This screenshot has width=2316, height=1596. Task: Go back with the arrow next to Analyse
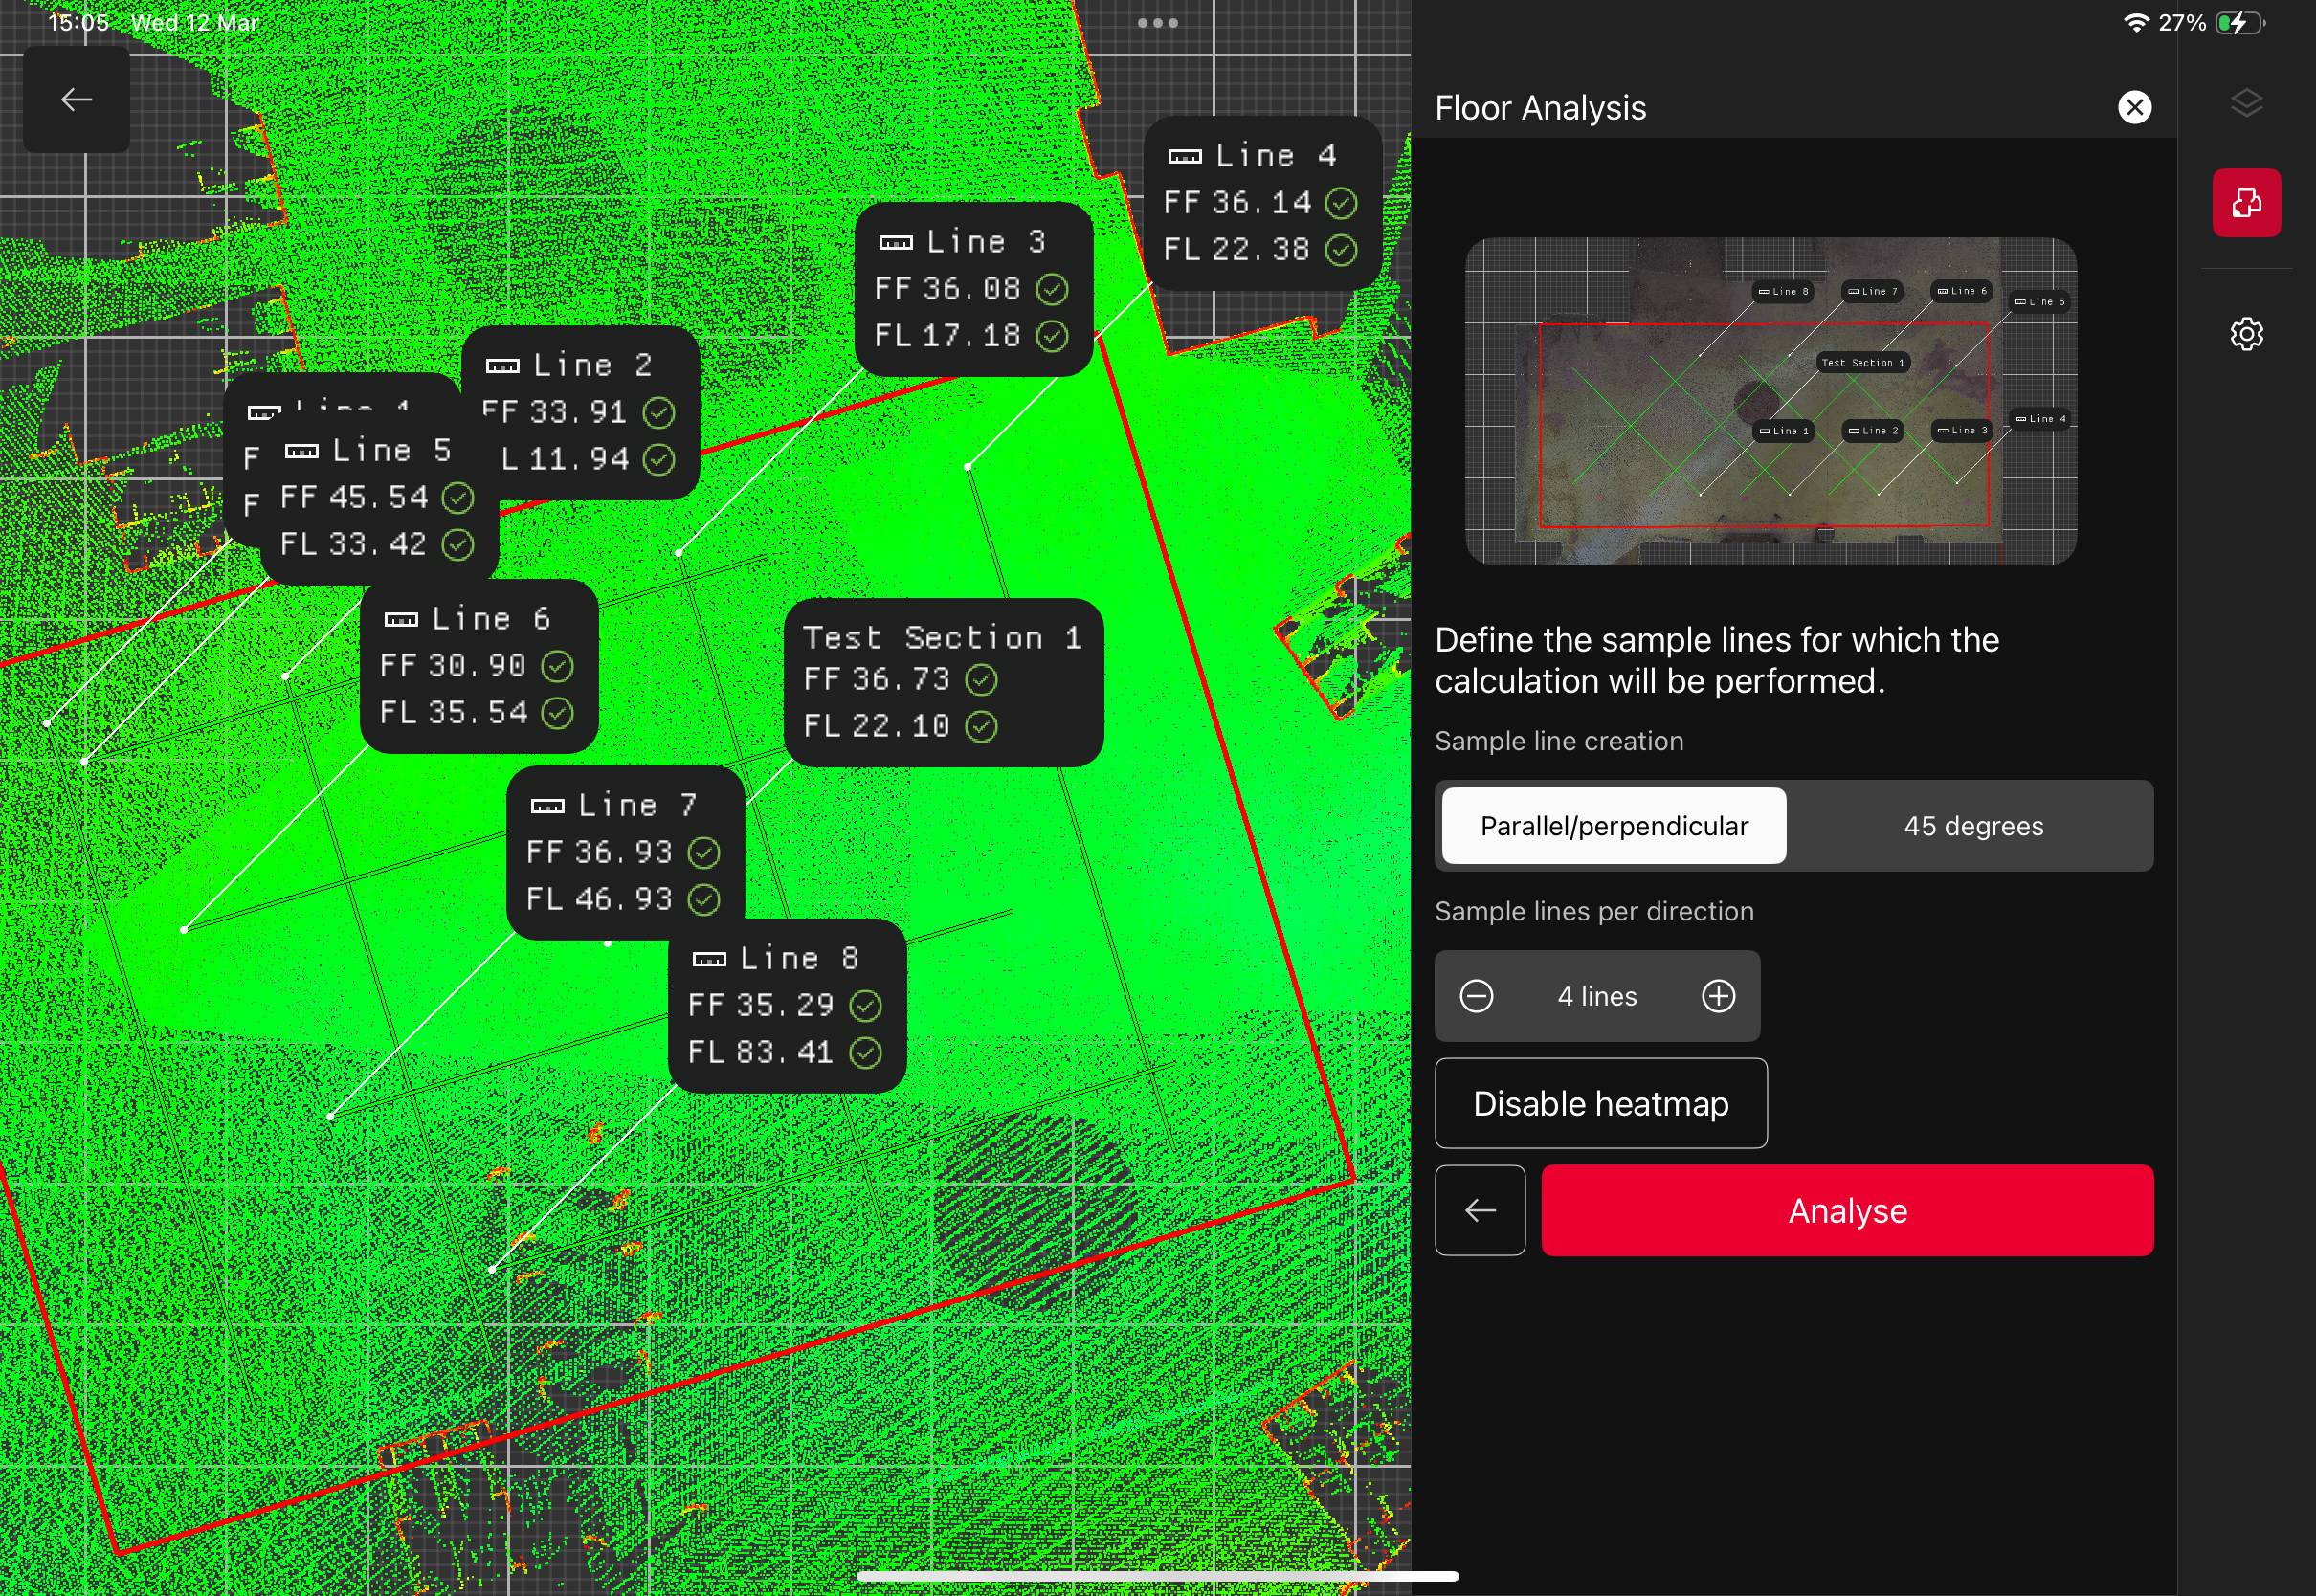pos(1479,1210)
